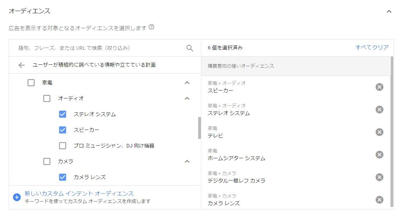403x218 pixels.
Task: Collapse the オーディオ subcategory
Action: click(x=187, y=98)
